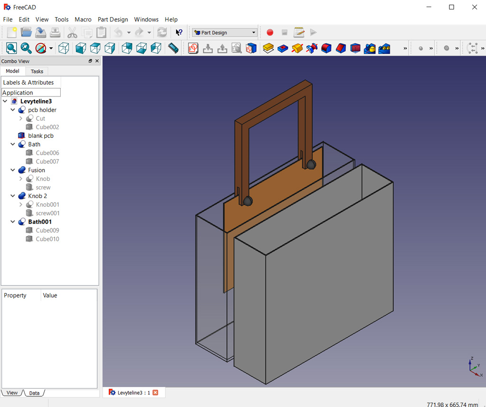Screen dimensions: 486x407
Task: Open the Help menu
Action: click(x=171, y=19)
